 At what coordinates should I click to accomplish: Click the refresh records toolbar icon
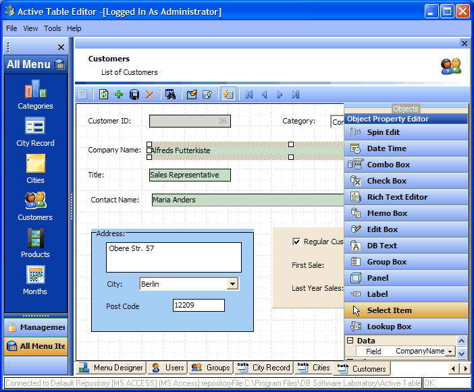tap(104, 94)
